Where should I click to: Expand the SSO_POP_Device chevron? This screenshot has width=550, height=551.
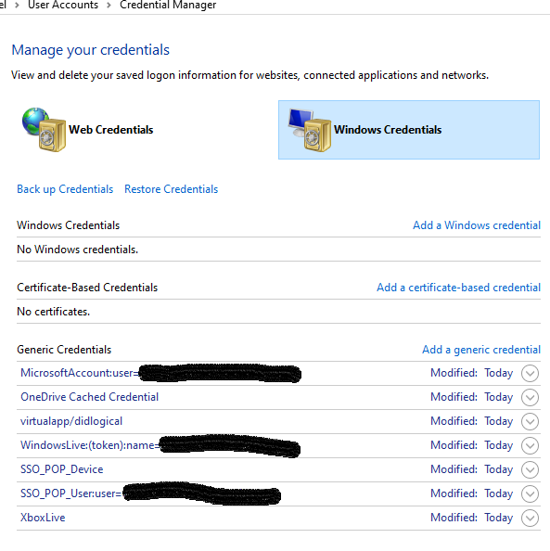tap(530, 469)
